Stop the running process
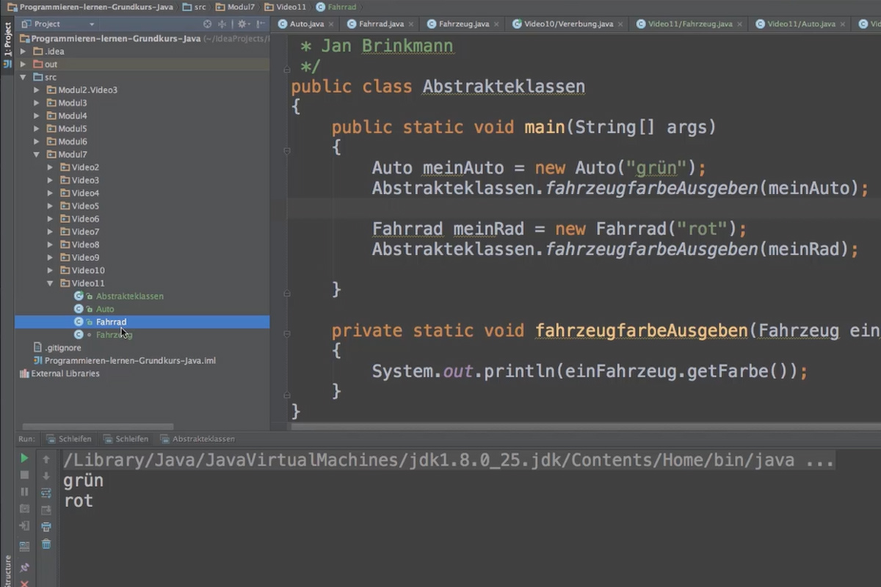881x587 pixels. [24, 475]
